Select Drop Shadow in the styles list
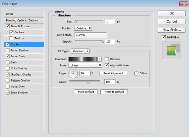The width and height of the screenshot is (189, 137). tap(19, 93)
